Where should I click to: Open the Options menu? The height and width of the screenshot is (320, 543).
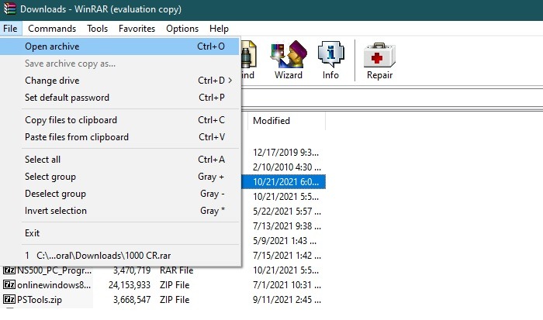coord(182,29)
